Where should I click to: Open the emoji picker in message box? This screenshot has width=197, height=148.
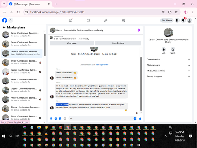tap(135, 118)
